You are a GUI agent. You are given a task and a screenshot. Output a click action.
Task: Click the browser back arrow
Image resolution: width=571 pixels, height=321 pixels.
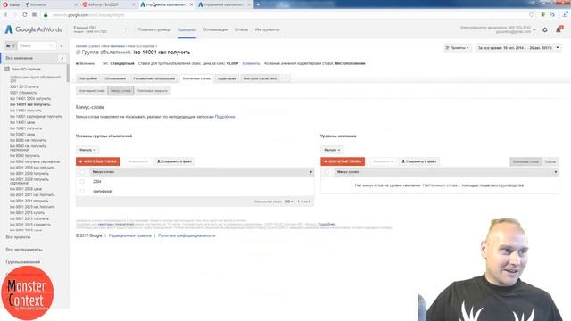click(x=6, y=15)
